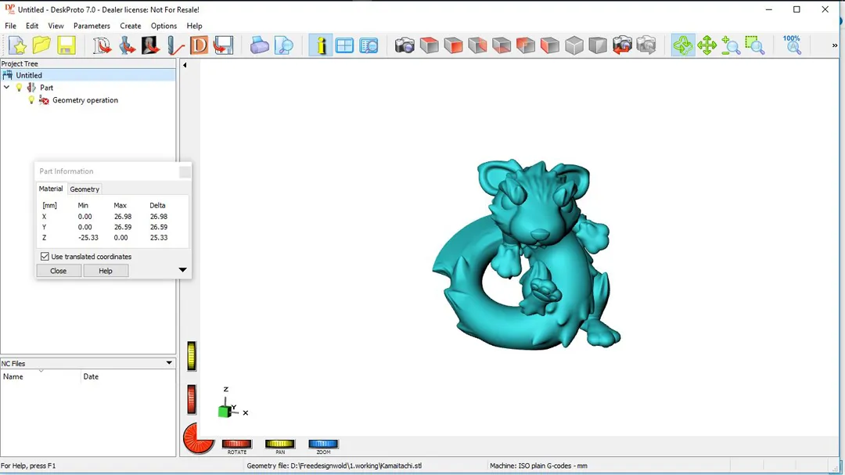The height and width of the screenshot is (475, 845).
Task: Click the four-pane window layout icon
Action: coord(344,46)
